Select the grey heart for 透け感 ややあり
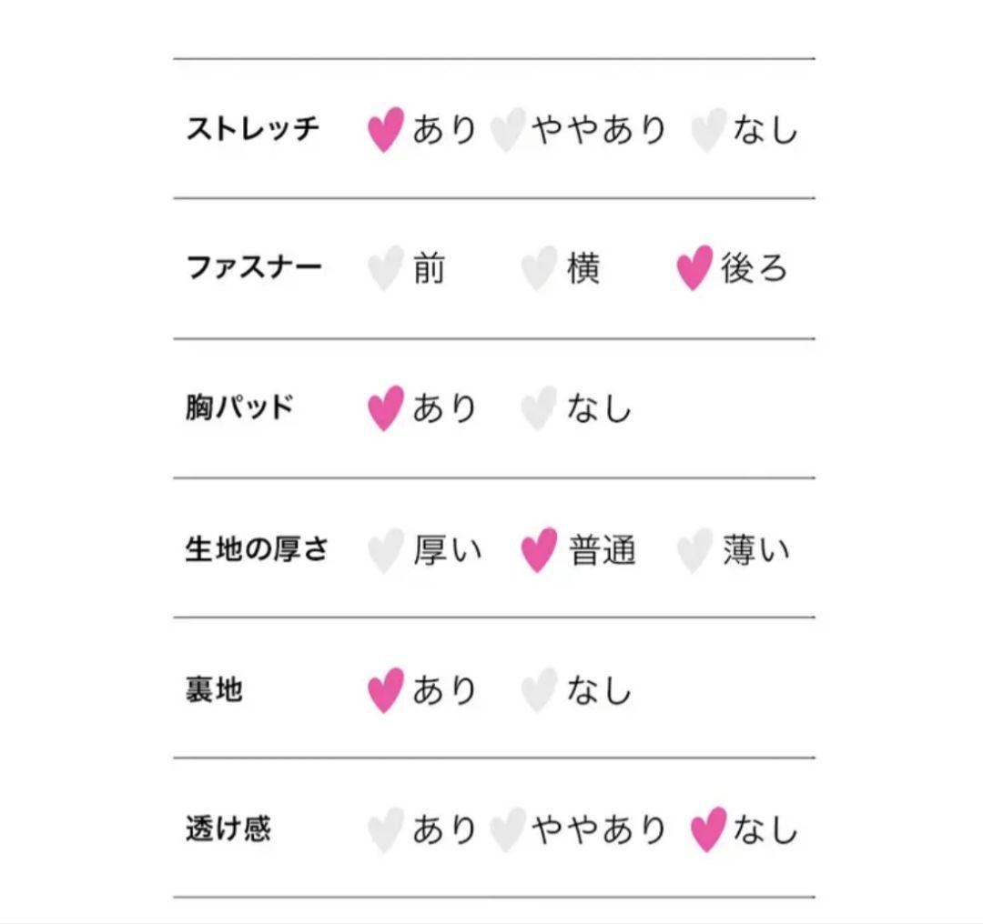The width and height of the screenshot is (983, 924). pos(508,829)
